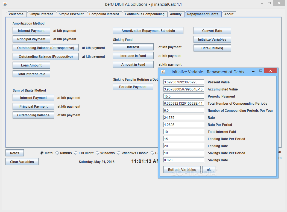Click the Savings Rate field

click(184, 160)
